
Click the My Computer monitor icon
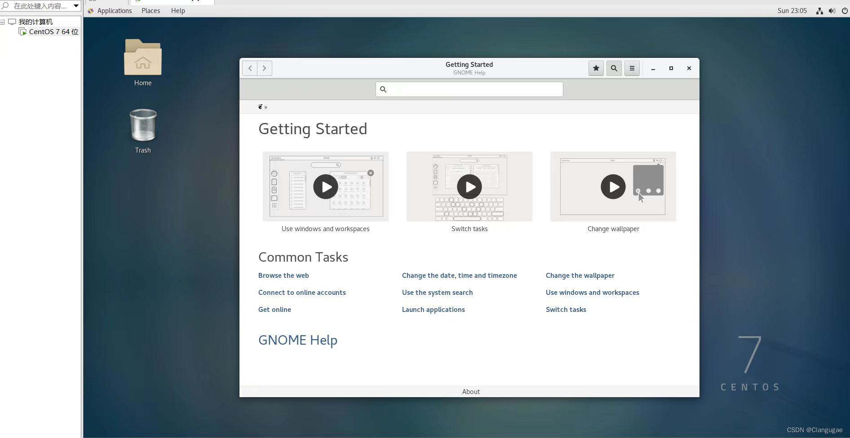pos(12,22)
